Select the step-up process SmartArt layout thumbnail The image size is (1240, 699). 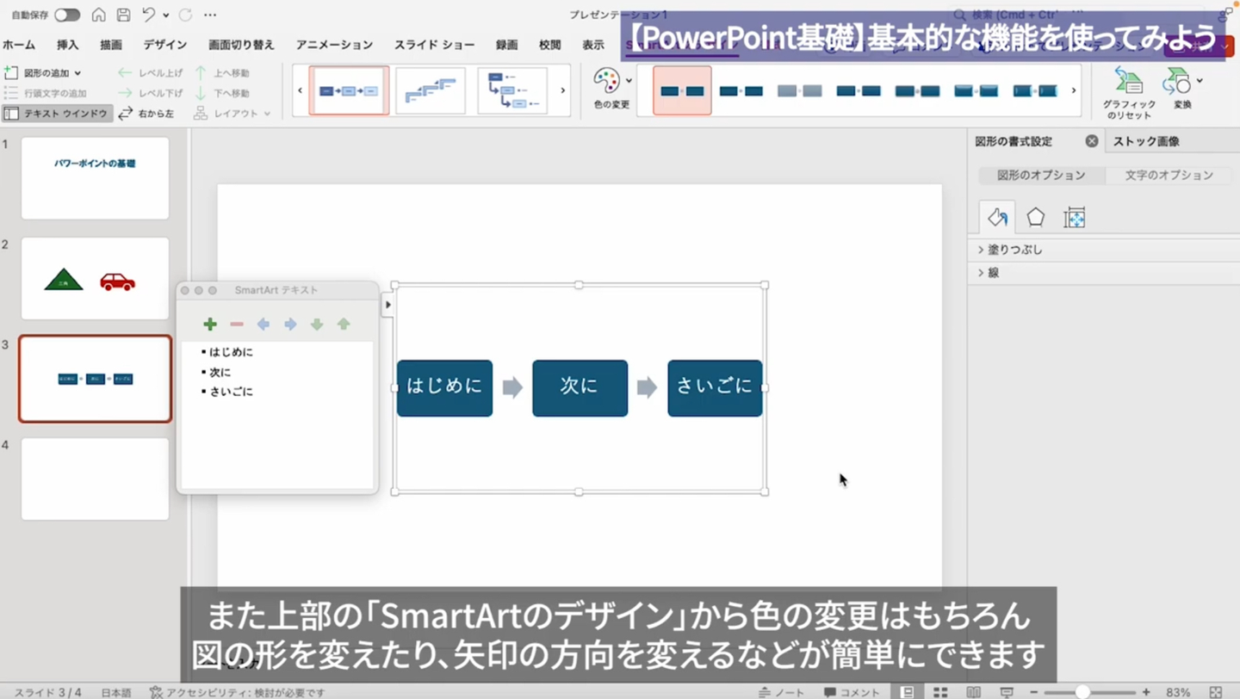(431, 90)
